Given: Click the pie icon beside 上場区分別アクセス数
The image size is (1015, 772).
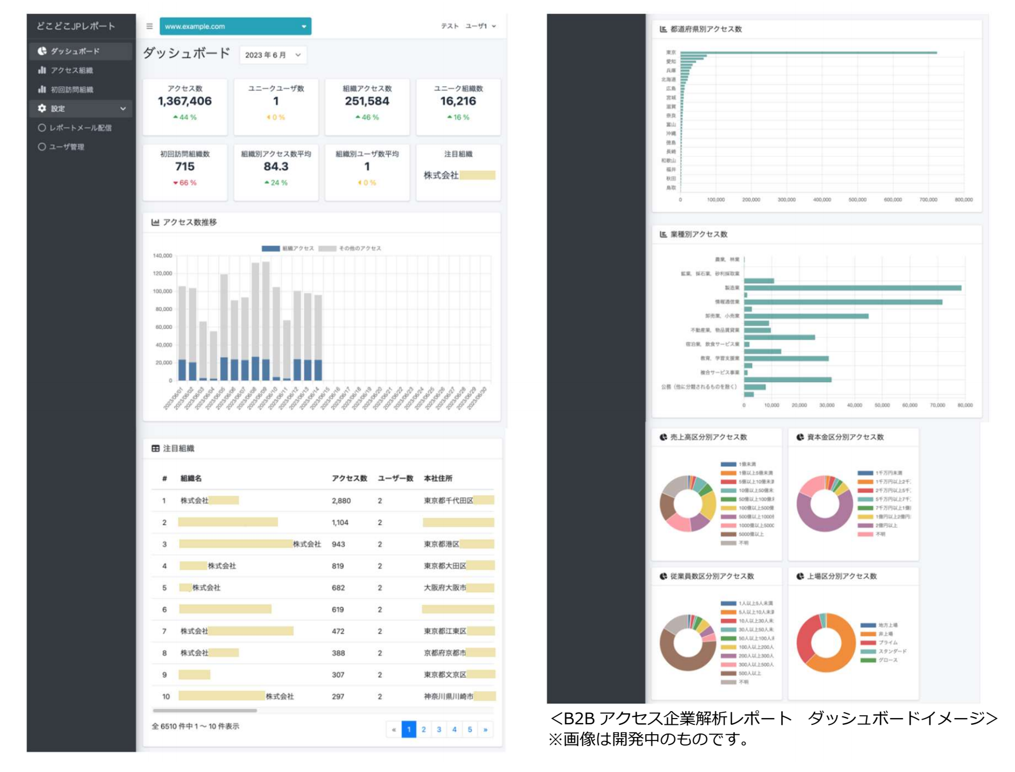Looking at the screenshot, I should [800, 576].
